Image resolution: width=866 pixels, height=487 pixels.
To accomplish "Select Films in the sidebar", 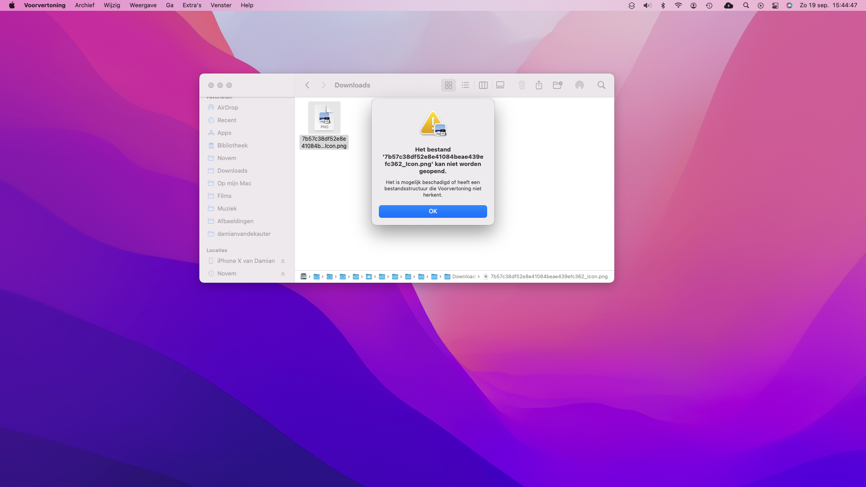I will coord(247,196).
